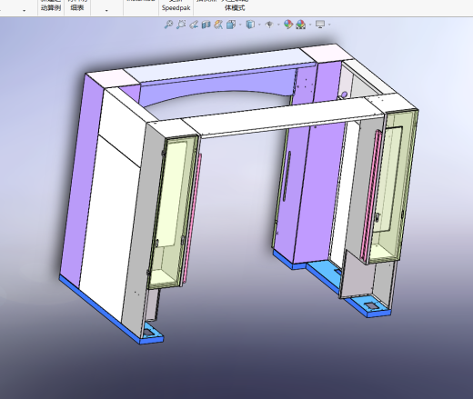Viewport: 473px width, 399px height.
Task: Click the Zoom to Fit magnifier icon
Action: click(x=168, y=25)
